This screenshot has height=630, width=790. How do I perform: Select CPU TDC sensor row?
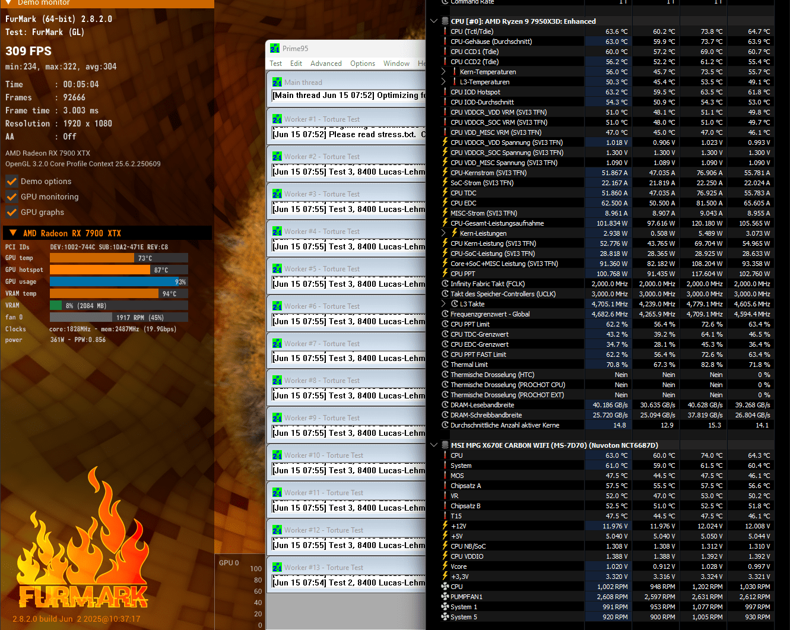point(607,193)
